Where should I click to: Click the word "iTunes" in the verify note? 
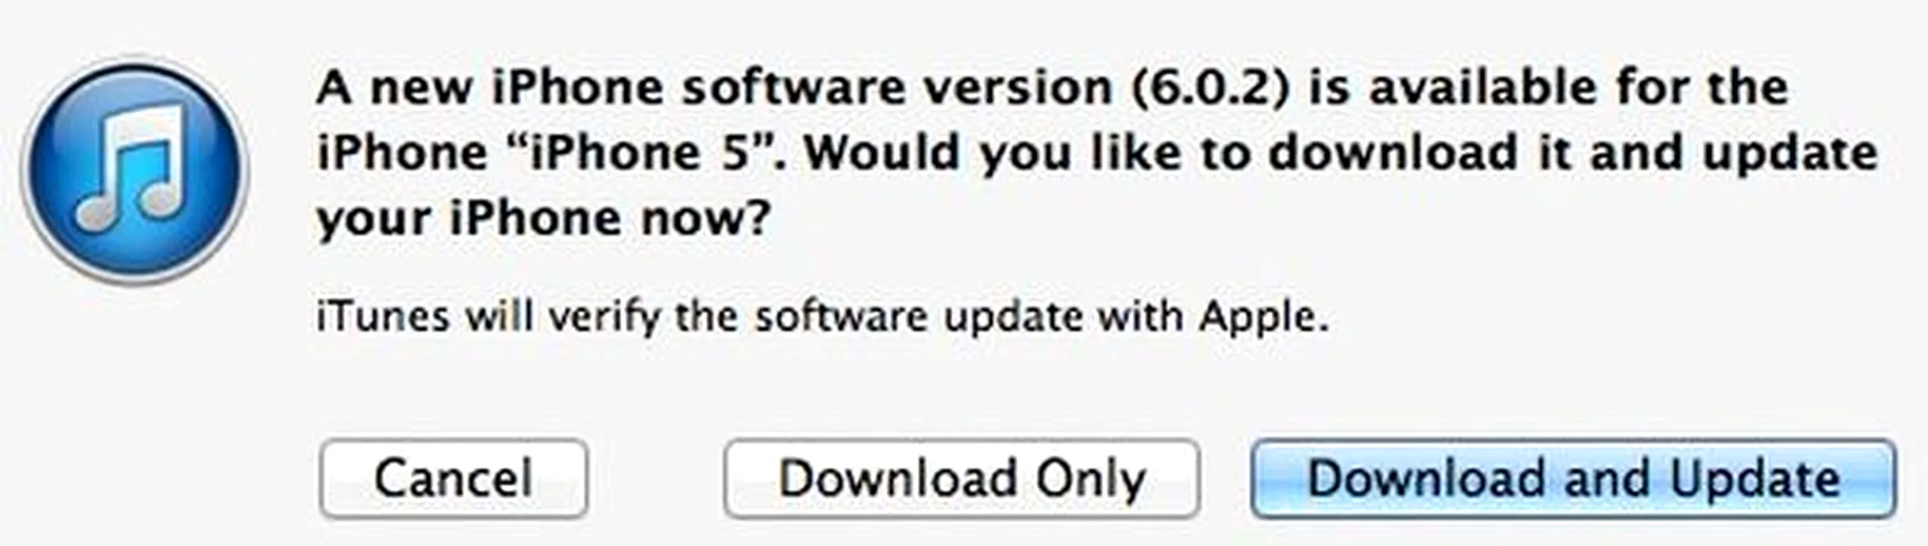pos(383,317)
